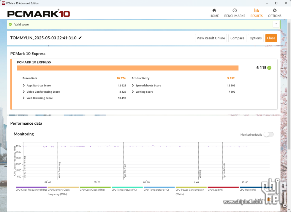The height and width of the screenshot is (212, 291).
Task: Click the Writing value 7 890
Action: 232,92
